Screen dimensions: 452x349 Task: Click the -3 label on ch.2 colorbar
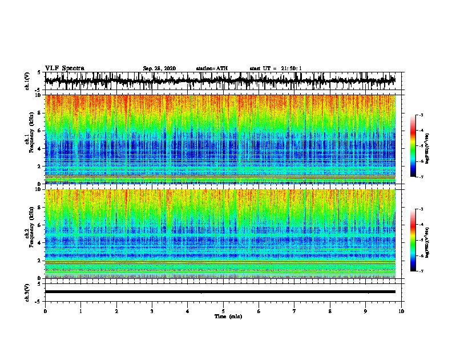pyautogui.click(x=421, y=209)
